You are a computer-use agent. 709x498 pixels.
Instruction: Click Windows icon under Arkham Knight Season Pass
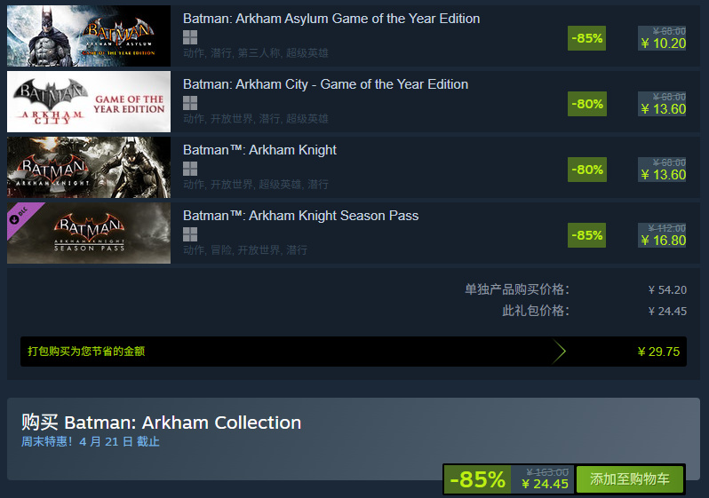click(x=189, y=234)
